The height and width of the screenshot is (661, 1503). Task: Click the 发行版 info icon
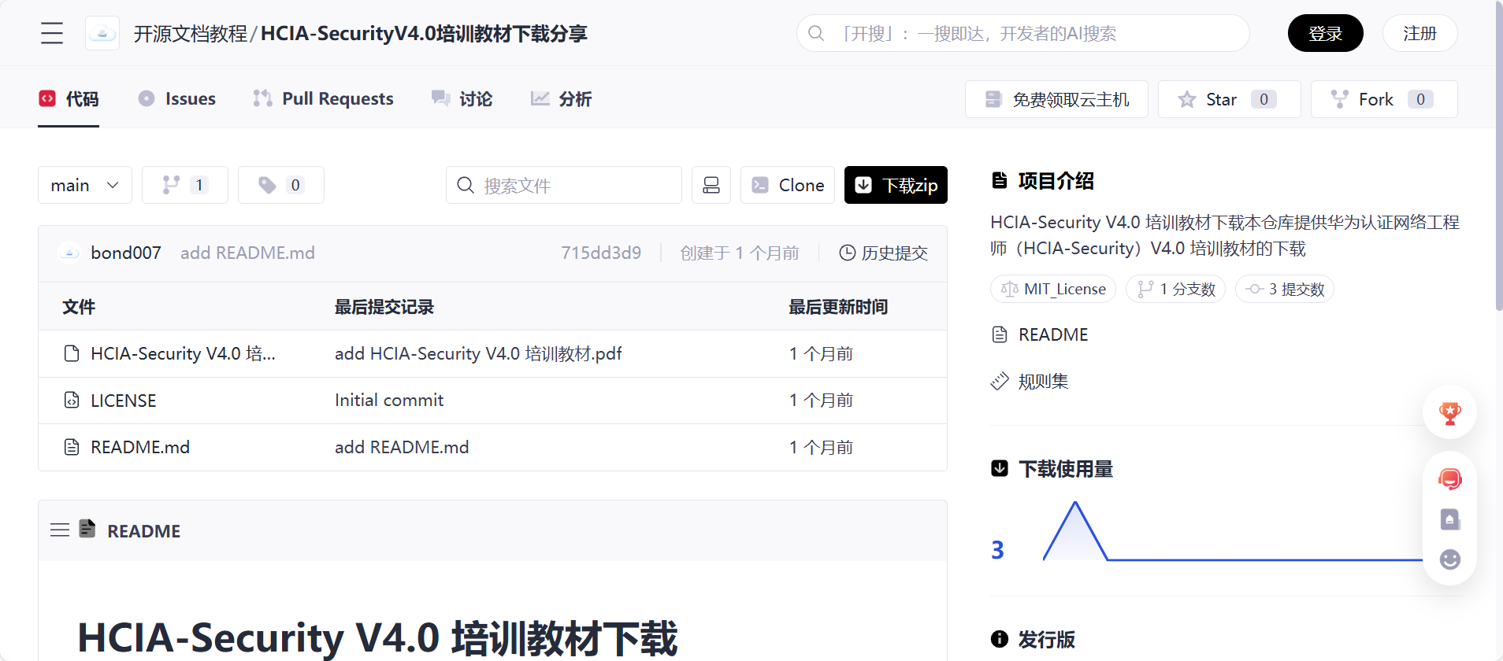click(x=1000, y=639)
